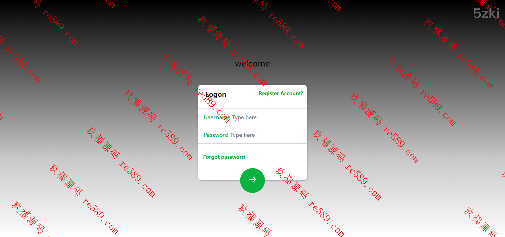Click the green Username label
Image resolution: width=505 pixels, height=237 pixels.
tap(217, 117)
